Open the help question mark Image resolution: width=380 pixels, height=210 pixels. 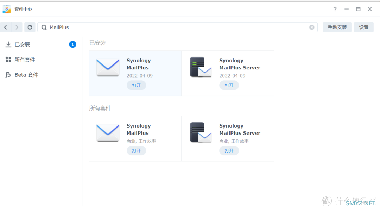335,9
